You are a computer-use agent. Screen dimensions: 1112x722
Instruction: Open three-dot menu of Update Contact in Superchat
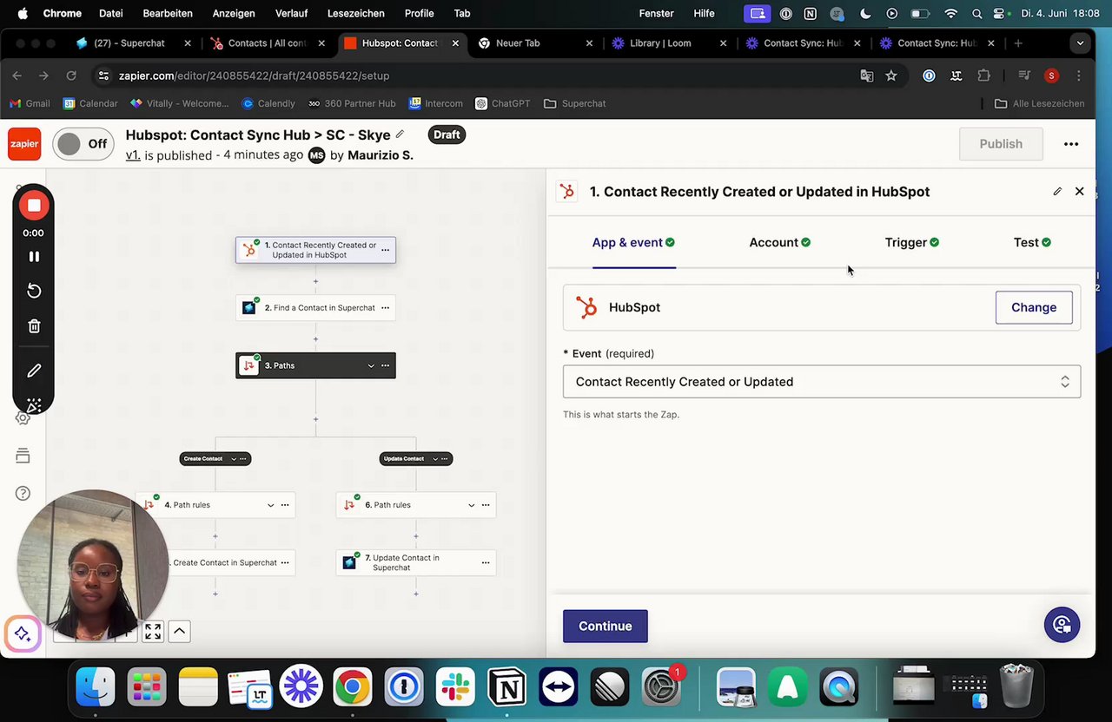pyautogui.click(x=486, y=562)
